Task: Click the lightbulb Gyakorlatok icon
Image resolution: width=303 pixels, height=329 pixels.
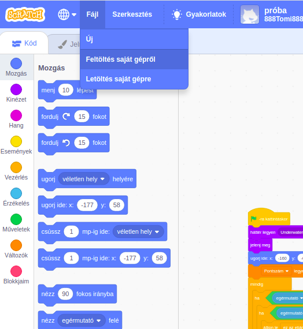Action: [x=176, y=14]
